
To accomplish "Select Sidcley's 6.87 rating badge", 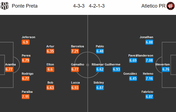I will (x=100, y=88).
